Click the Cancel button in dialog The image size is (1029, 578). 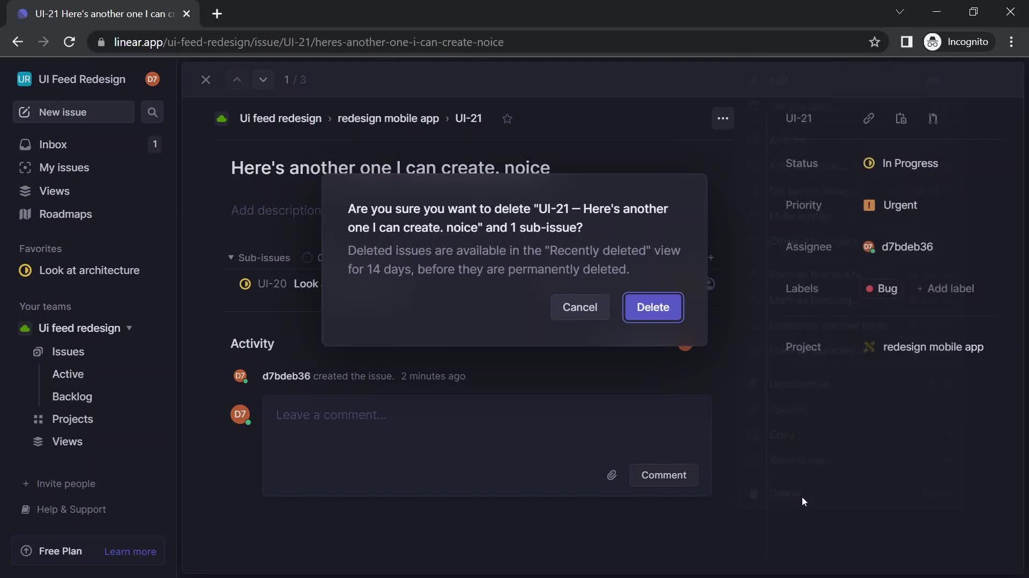pos(579,307)
